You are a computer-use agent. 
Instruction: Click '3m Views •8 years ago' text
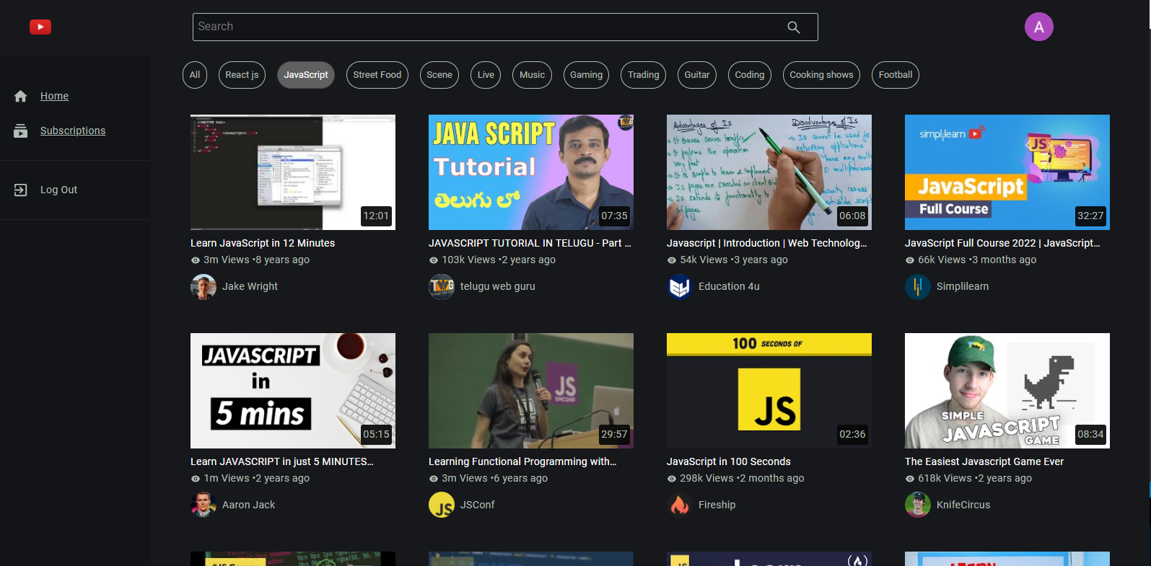pos(256,260)
